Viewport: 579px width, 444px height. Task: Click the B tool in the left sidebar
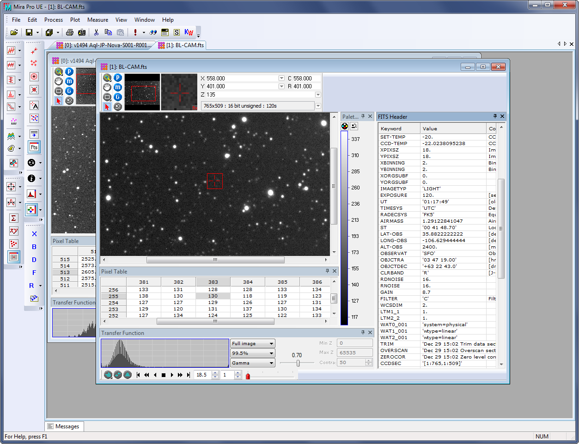[x=34, y=247]
